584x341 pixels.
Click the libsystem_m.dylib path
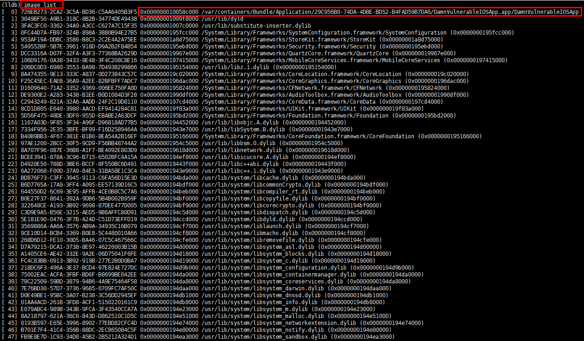tap(254, 309)
